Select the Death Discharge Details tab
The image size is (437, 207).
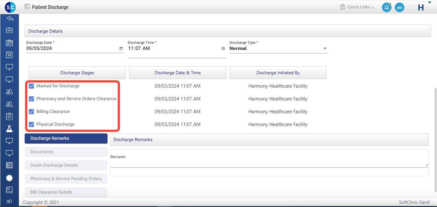click(x=66, y=165)
